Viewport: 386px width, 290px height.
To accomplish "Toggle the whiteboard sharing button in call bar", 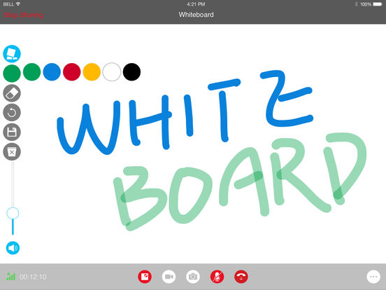I will (x=145, y=277).
